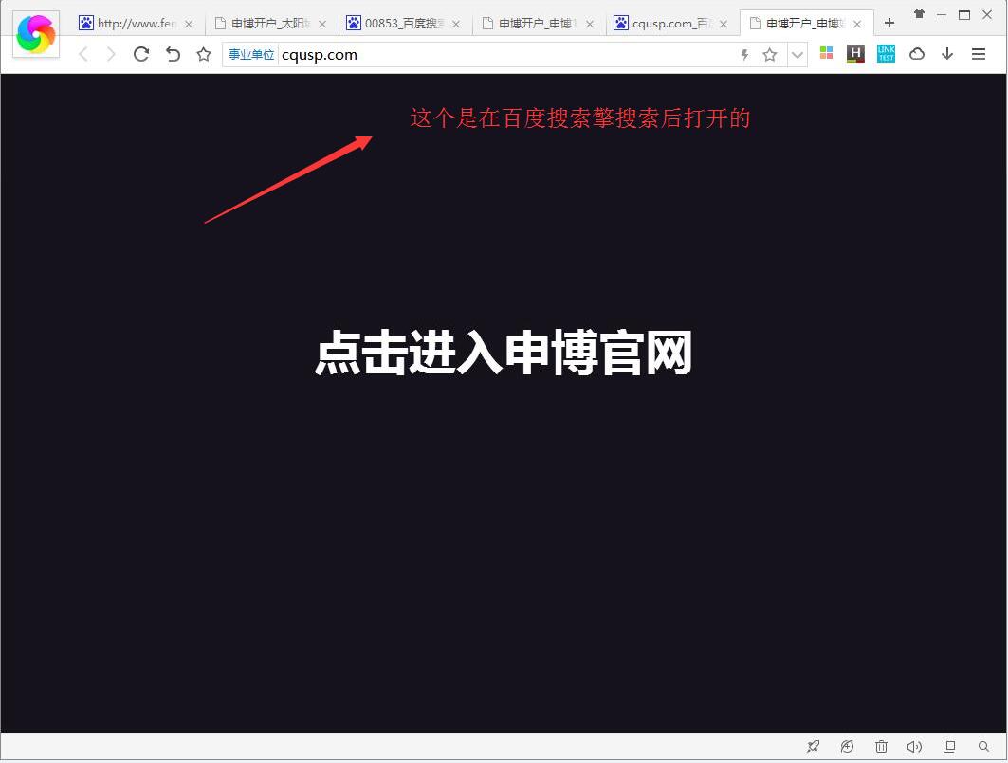Open the hamburger main menu

979,55
